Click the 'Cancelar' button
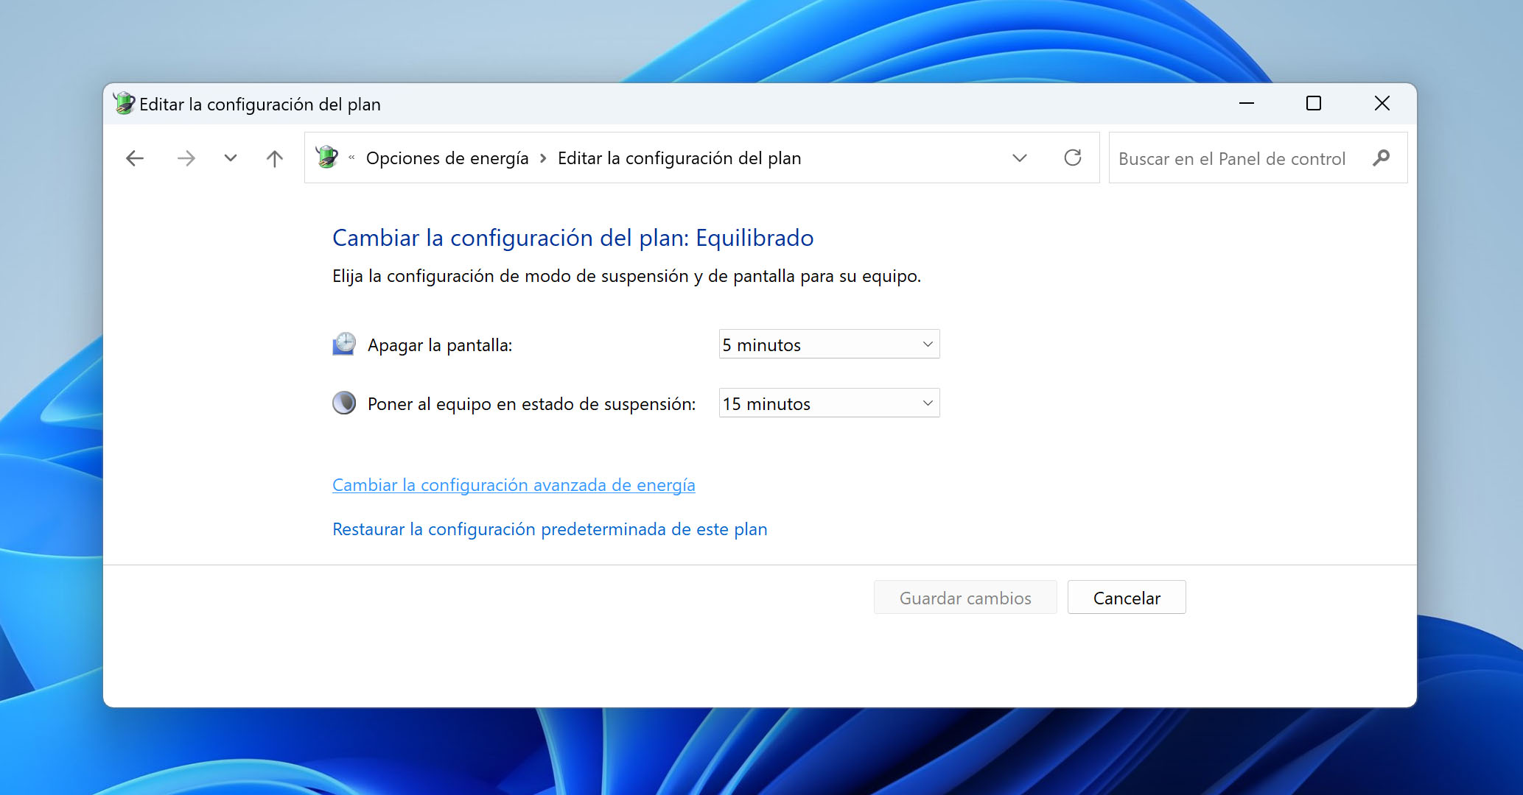Viewport: 1523px width, 795px height. click(x=1127, y=598)
